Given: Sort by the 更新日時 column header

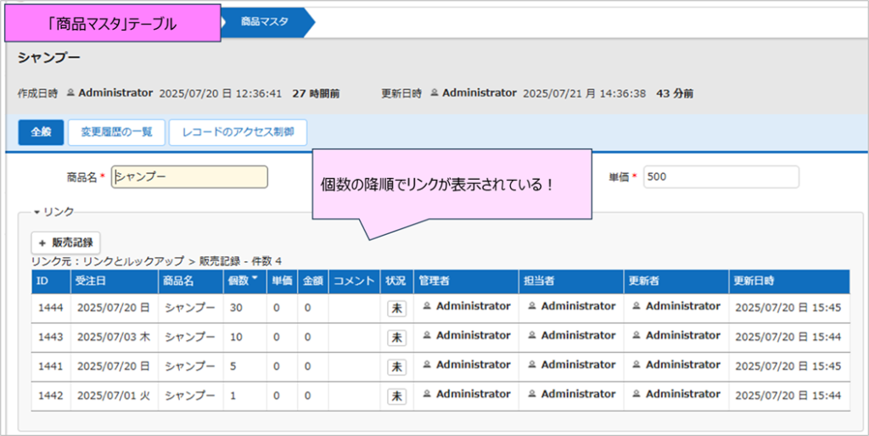Looking at the screenshot, I should tap(789, 282).
